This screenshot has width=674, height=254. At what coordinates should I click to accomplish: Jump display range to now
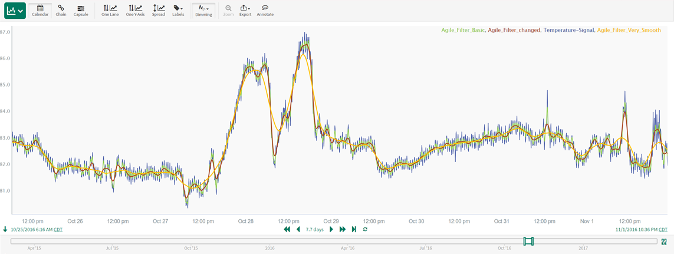(354, 229)
